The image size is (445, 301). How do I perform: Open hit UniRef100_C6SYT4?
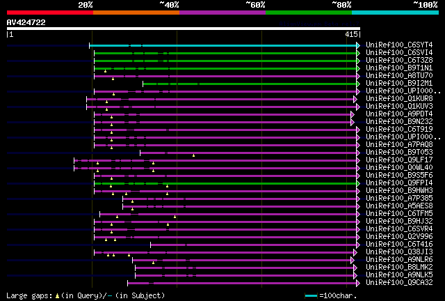399,45
